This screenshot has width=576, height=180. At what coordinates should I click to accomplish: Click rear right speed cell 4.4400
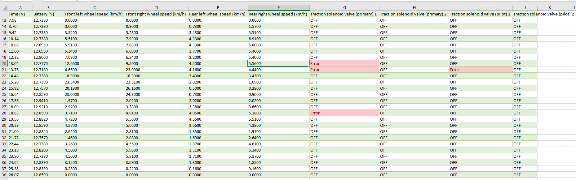point(279,70)
